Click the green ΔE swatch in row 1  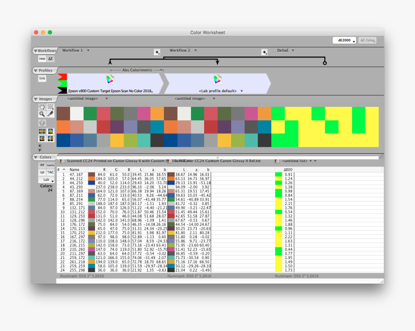click(278, 174)
